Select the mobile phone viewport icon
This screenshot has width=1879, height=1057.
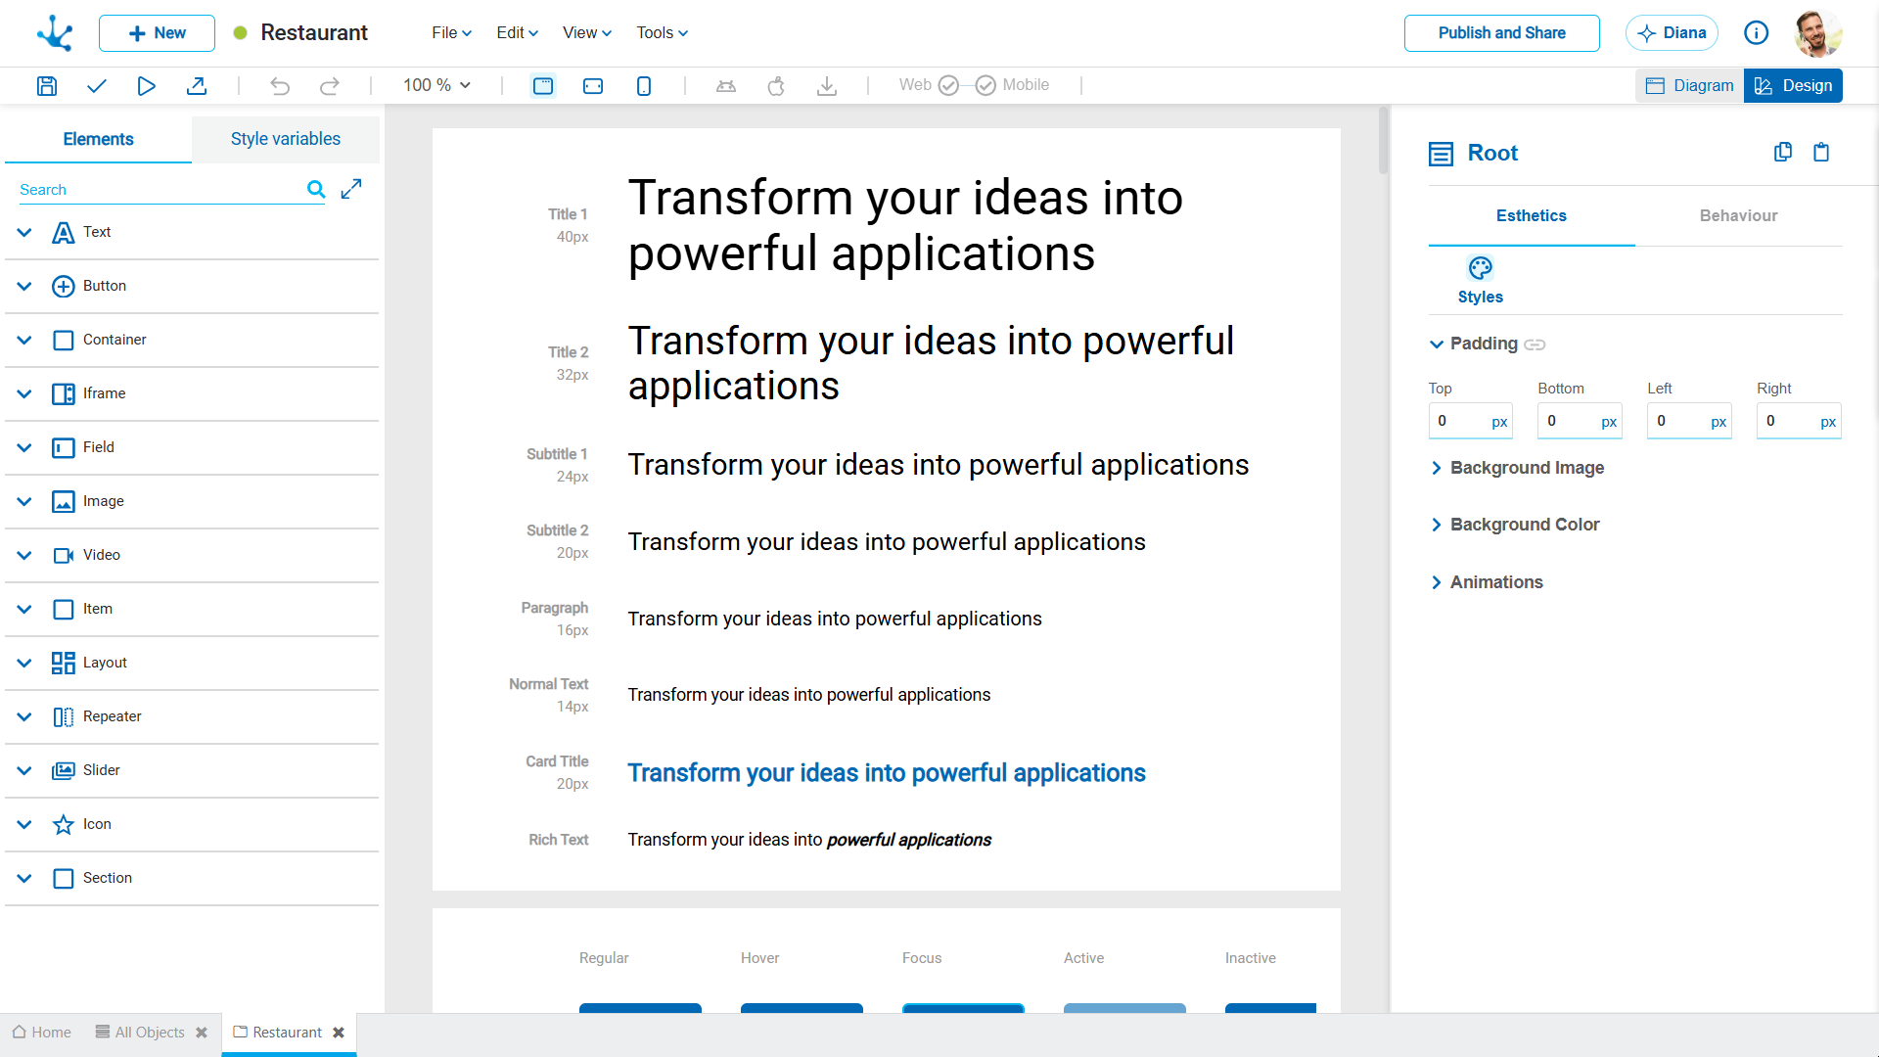pos(644,86)
